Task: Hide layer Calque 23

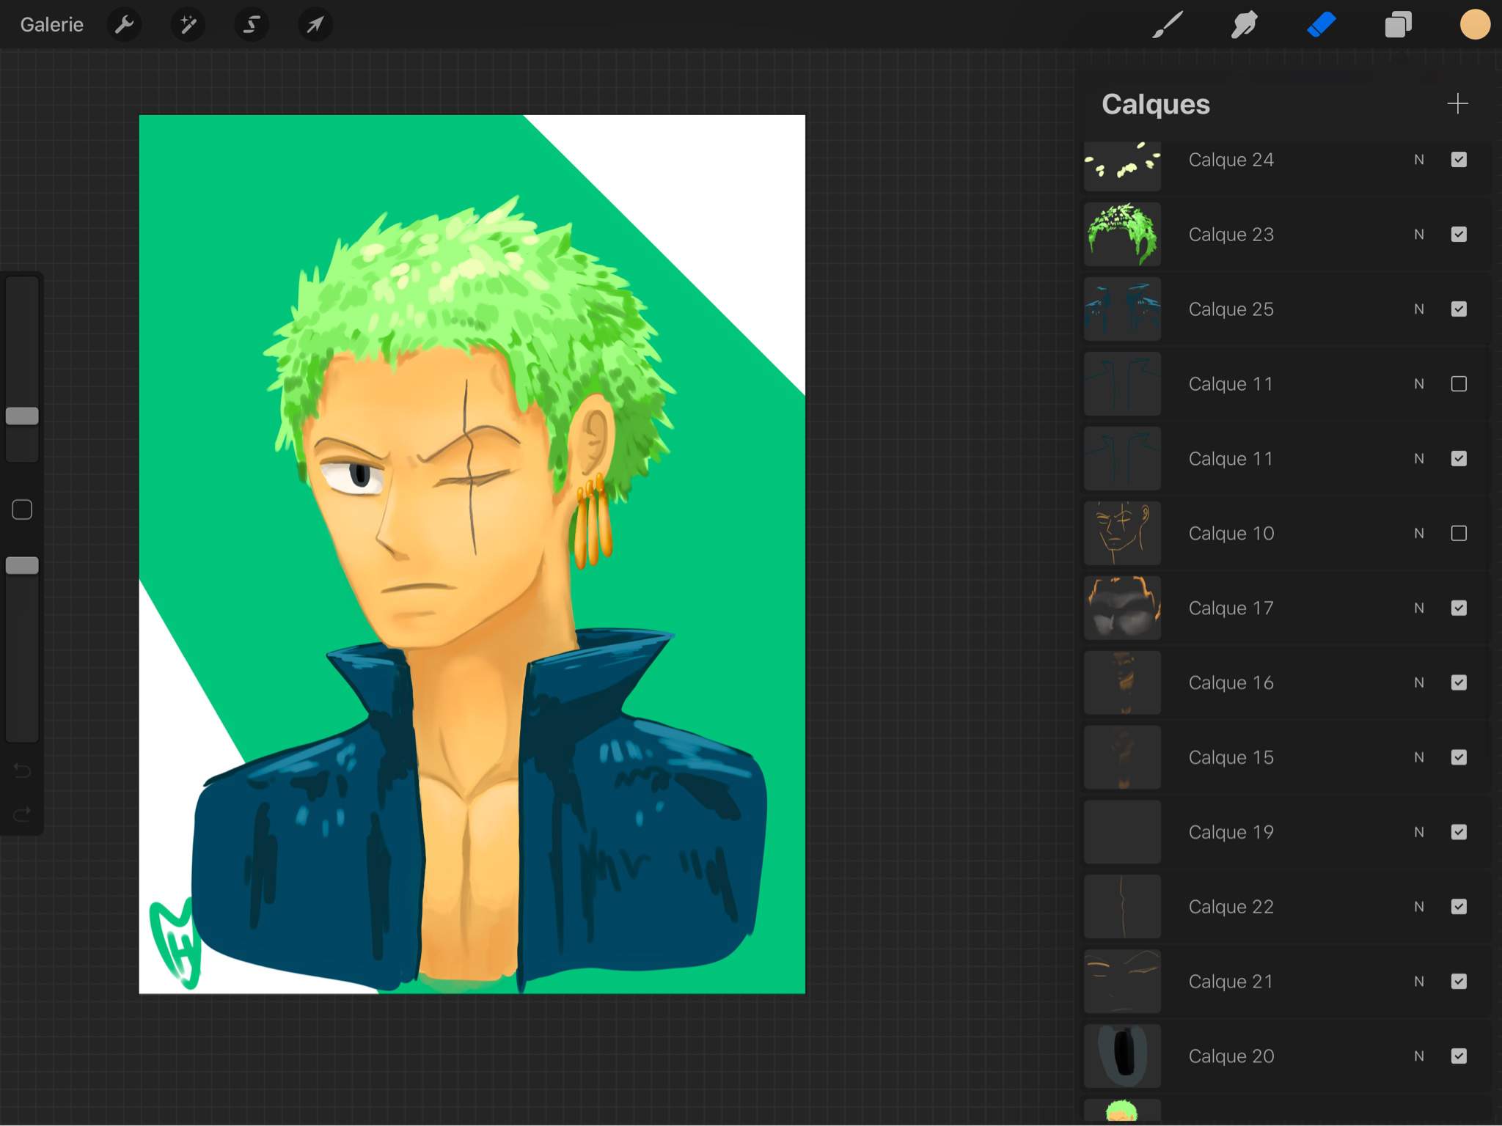Action: (1459, 235)
